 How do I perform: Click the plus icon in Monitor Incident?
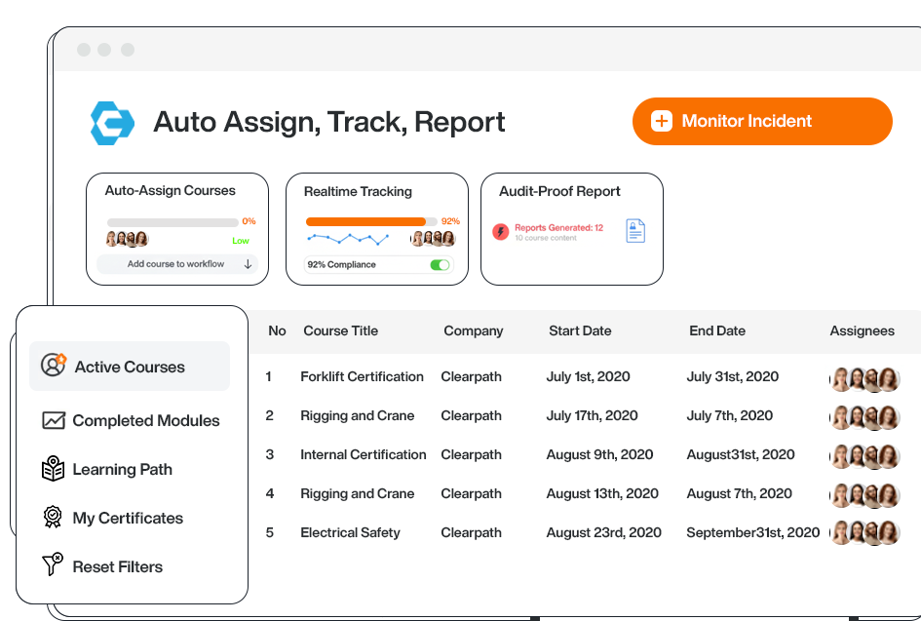662,121
